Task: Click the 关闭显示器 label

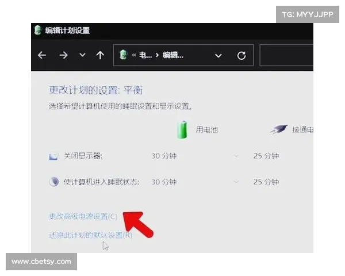Action: (x=83, y=156)
